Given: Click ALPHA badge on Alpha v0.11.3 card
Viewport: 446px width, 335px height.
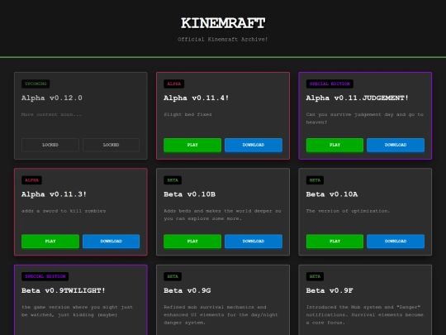Looking at the screenshot, I should (x=31, y=180).
